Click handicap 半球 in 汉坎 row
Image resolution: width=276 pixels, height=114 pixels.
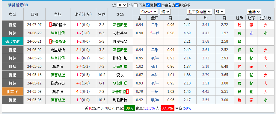[x=155, y=75]
